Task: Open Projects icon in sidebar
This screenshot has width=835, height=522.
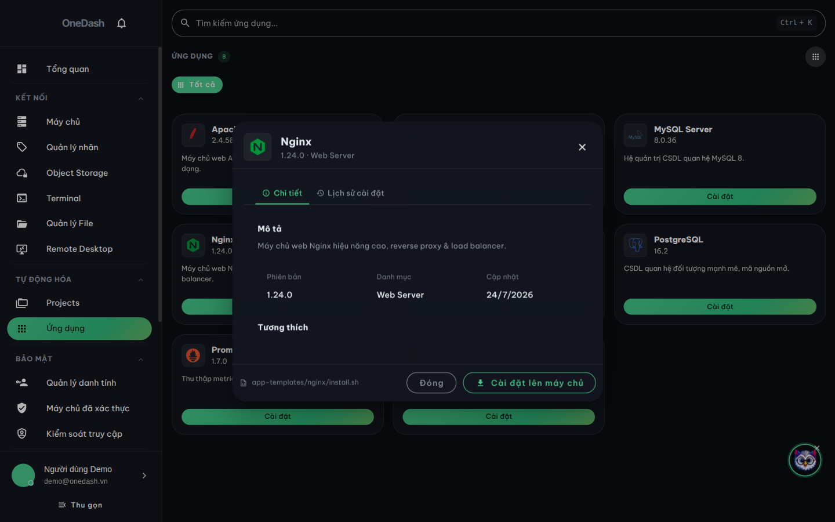Action: [x=22, y=303]
